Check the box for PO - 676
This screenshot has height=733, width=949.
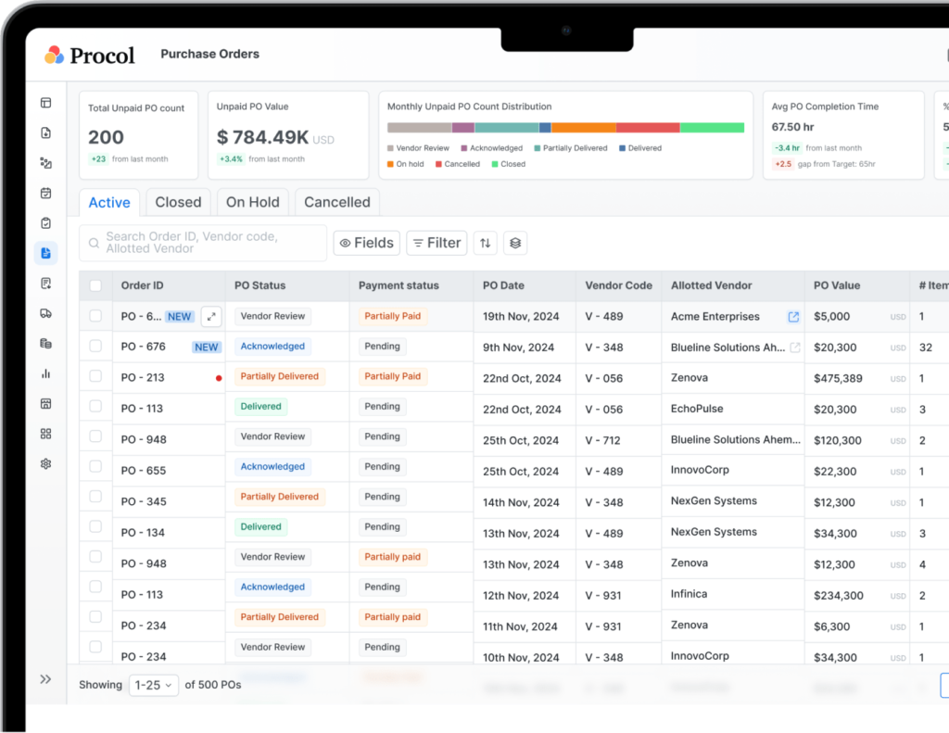95,347
